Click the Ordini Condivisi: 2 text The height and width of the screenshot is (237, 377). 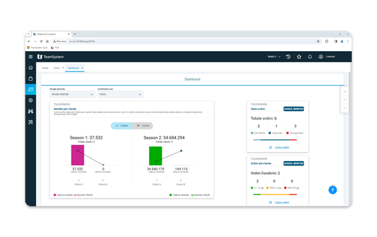tap(265, 173)
